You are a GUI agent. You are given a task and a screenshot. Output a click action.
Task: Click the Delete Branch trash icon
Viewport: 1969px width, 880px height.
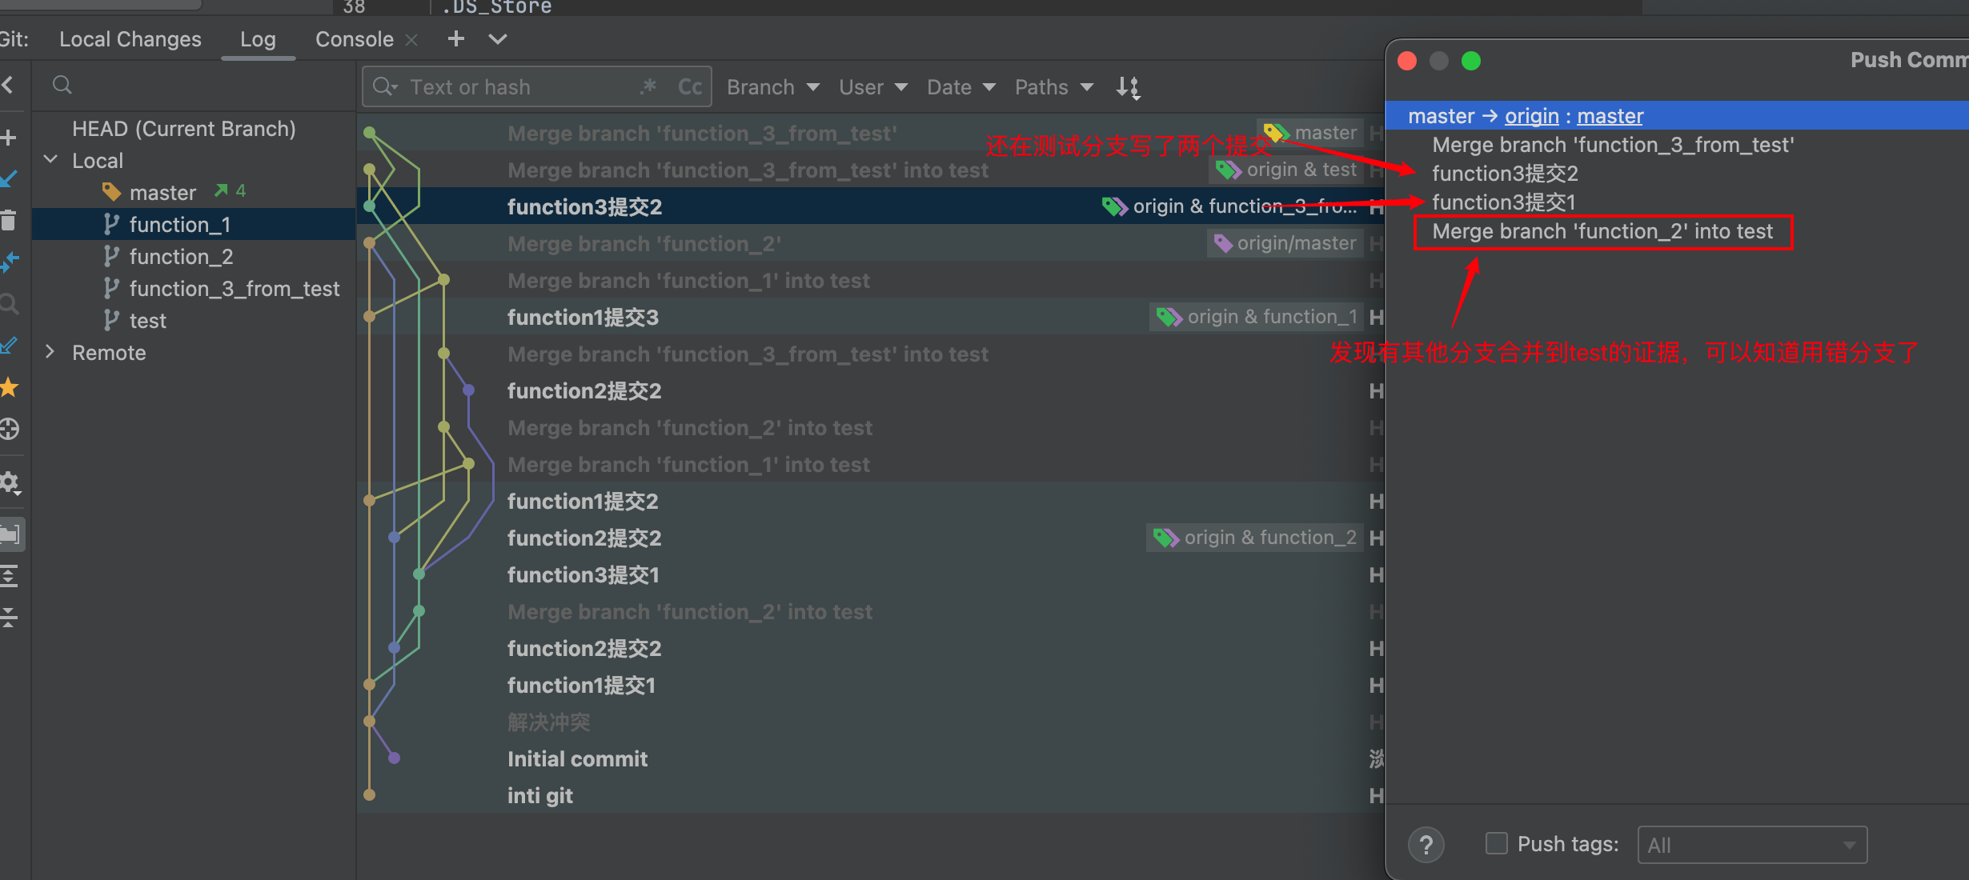(x=9, y=220)
